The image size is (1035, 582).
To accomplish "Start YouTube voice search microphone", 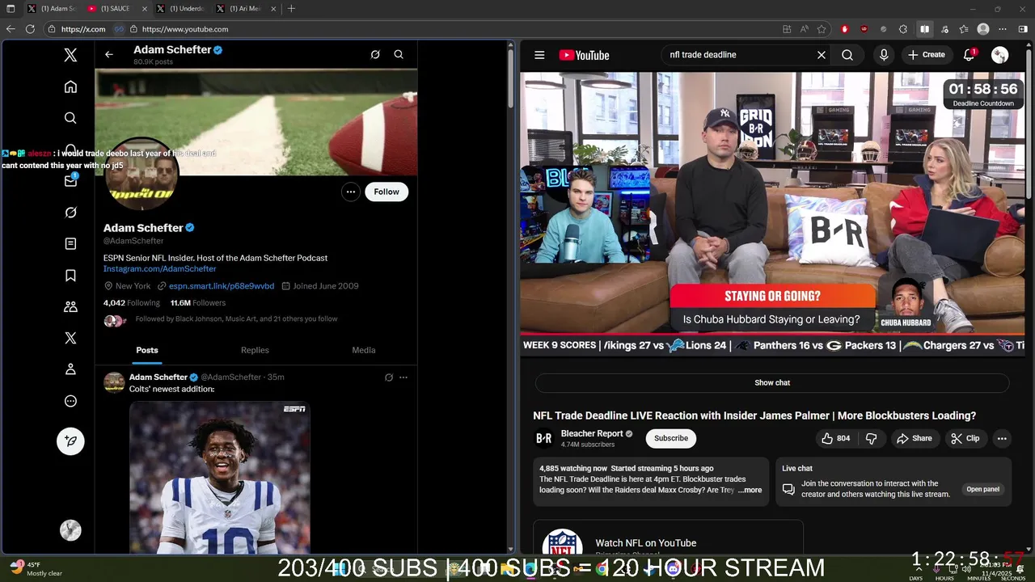I will click(884, 55).
